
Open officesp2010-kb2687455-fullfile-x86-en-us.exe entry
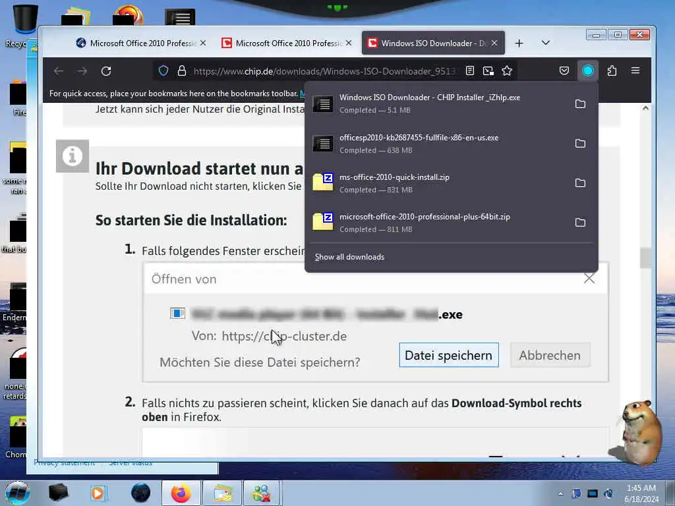(439, 143)
